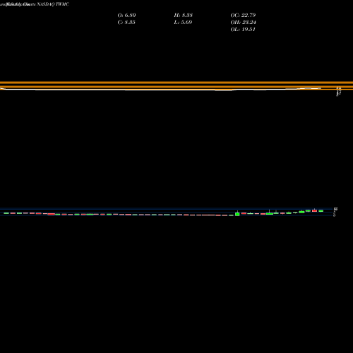Select the high value H: 8.38
The width and height of the screenshot is (353, 353).
pos(184,15)
